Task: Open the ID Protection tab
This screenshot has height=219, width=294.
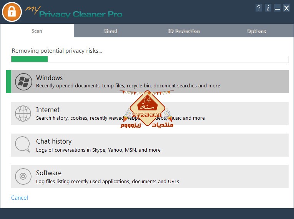Action: (x=184, y=31)
